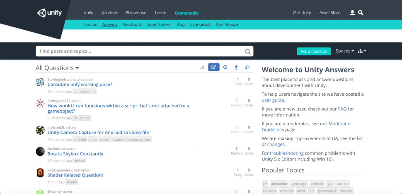Focus the Find posts and topics field
The image size is (402, 194).
coord(144,51)
